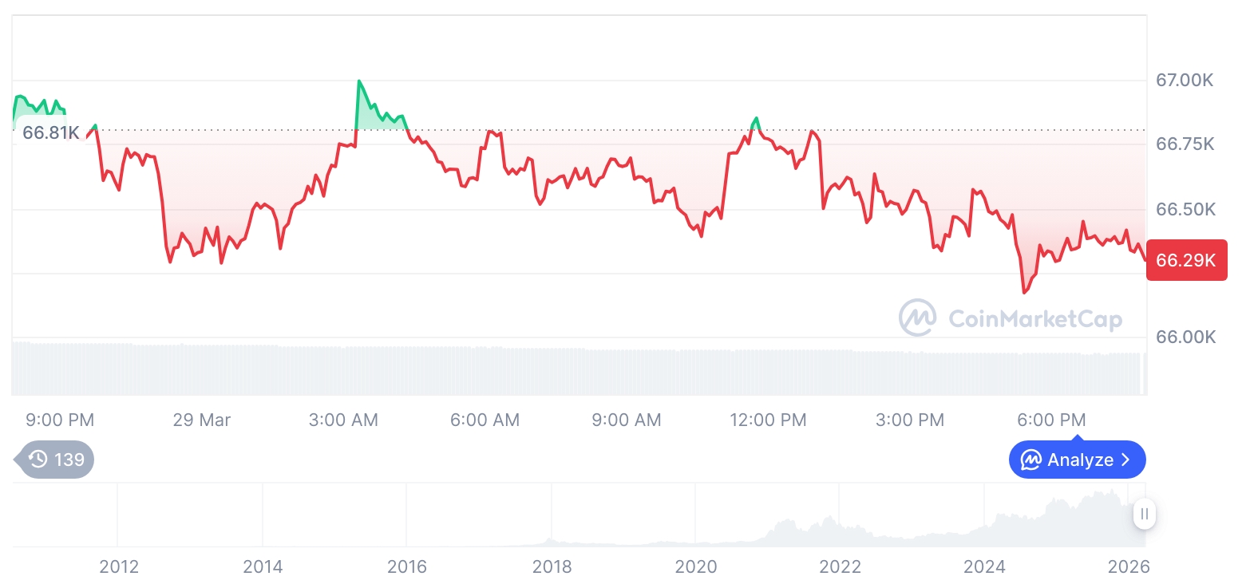Click the CoinMarketCap watermark logo on chart
Screen dimensions: 1250x584
(x=917, y=318)
